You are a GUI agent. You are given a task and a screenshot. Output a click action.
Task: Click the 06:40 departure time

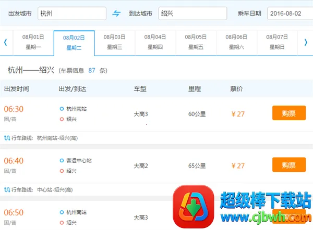(14, 161)
